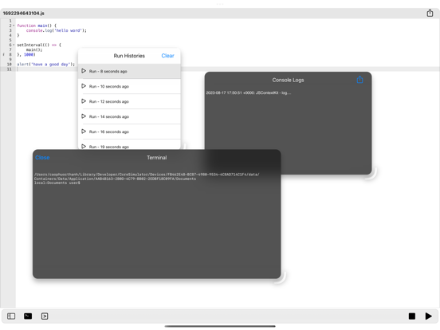
Task: Click play icon of the 8 seconds ago run
Action: tap(84, 71)
